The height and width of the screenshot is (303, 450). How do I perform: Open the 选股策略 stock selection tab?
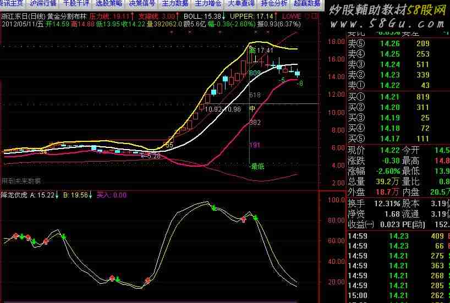109,3
